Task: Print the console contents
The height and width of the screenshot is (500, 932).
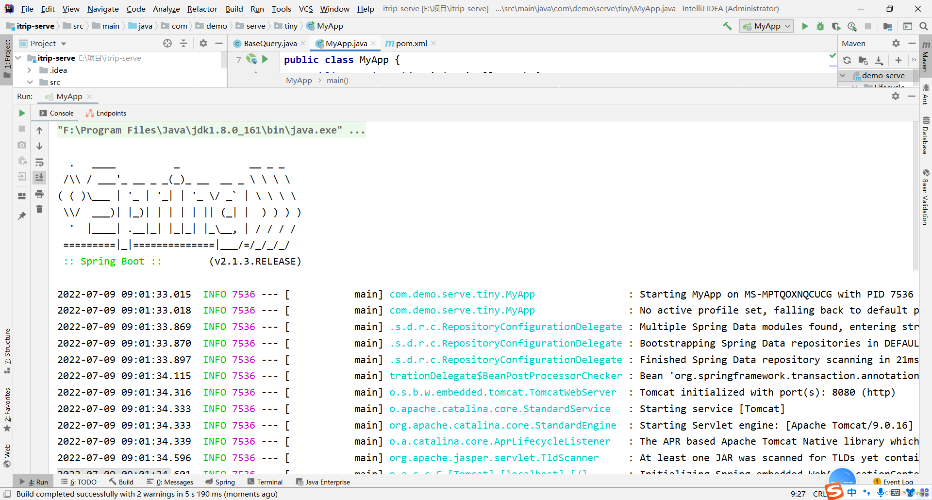Action: (39, 194)
